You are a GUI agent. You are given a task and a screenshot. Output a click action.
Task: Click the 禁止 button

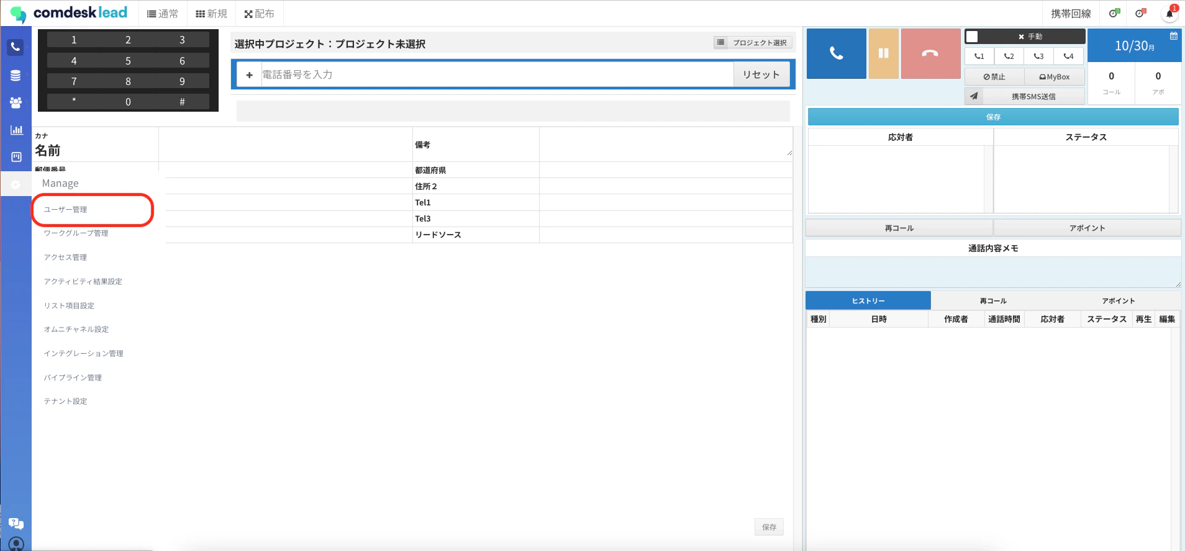pyautogui.click(x=994, y=77)
